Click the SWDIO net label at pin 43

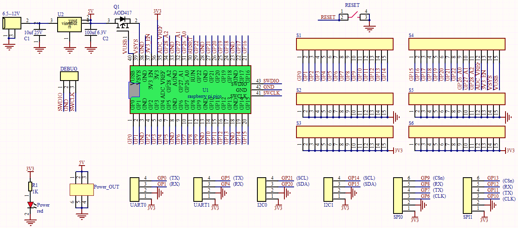(x=271, y=81)
